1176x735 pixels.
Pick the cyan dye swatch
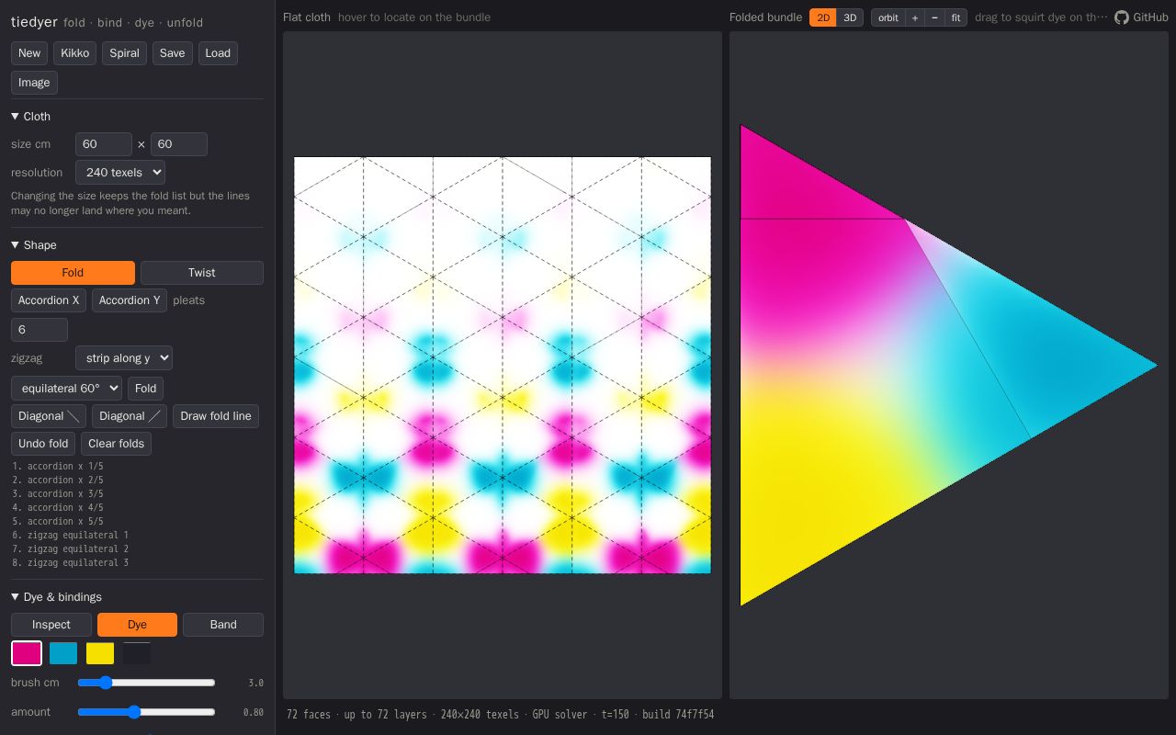pyautogui.click(x=63, y=653)
